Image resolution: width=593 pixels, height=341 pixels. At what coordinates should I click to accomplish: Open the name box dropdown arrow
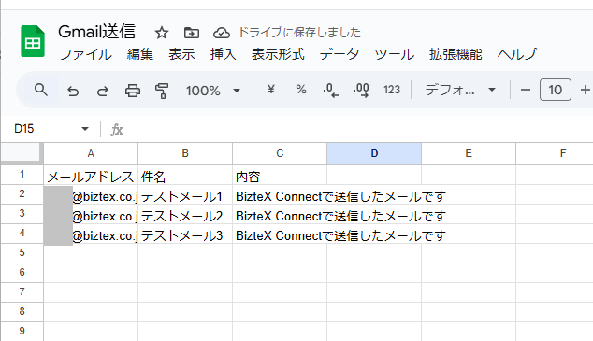85,129
